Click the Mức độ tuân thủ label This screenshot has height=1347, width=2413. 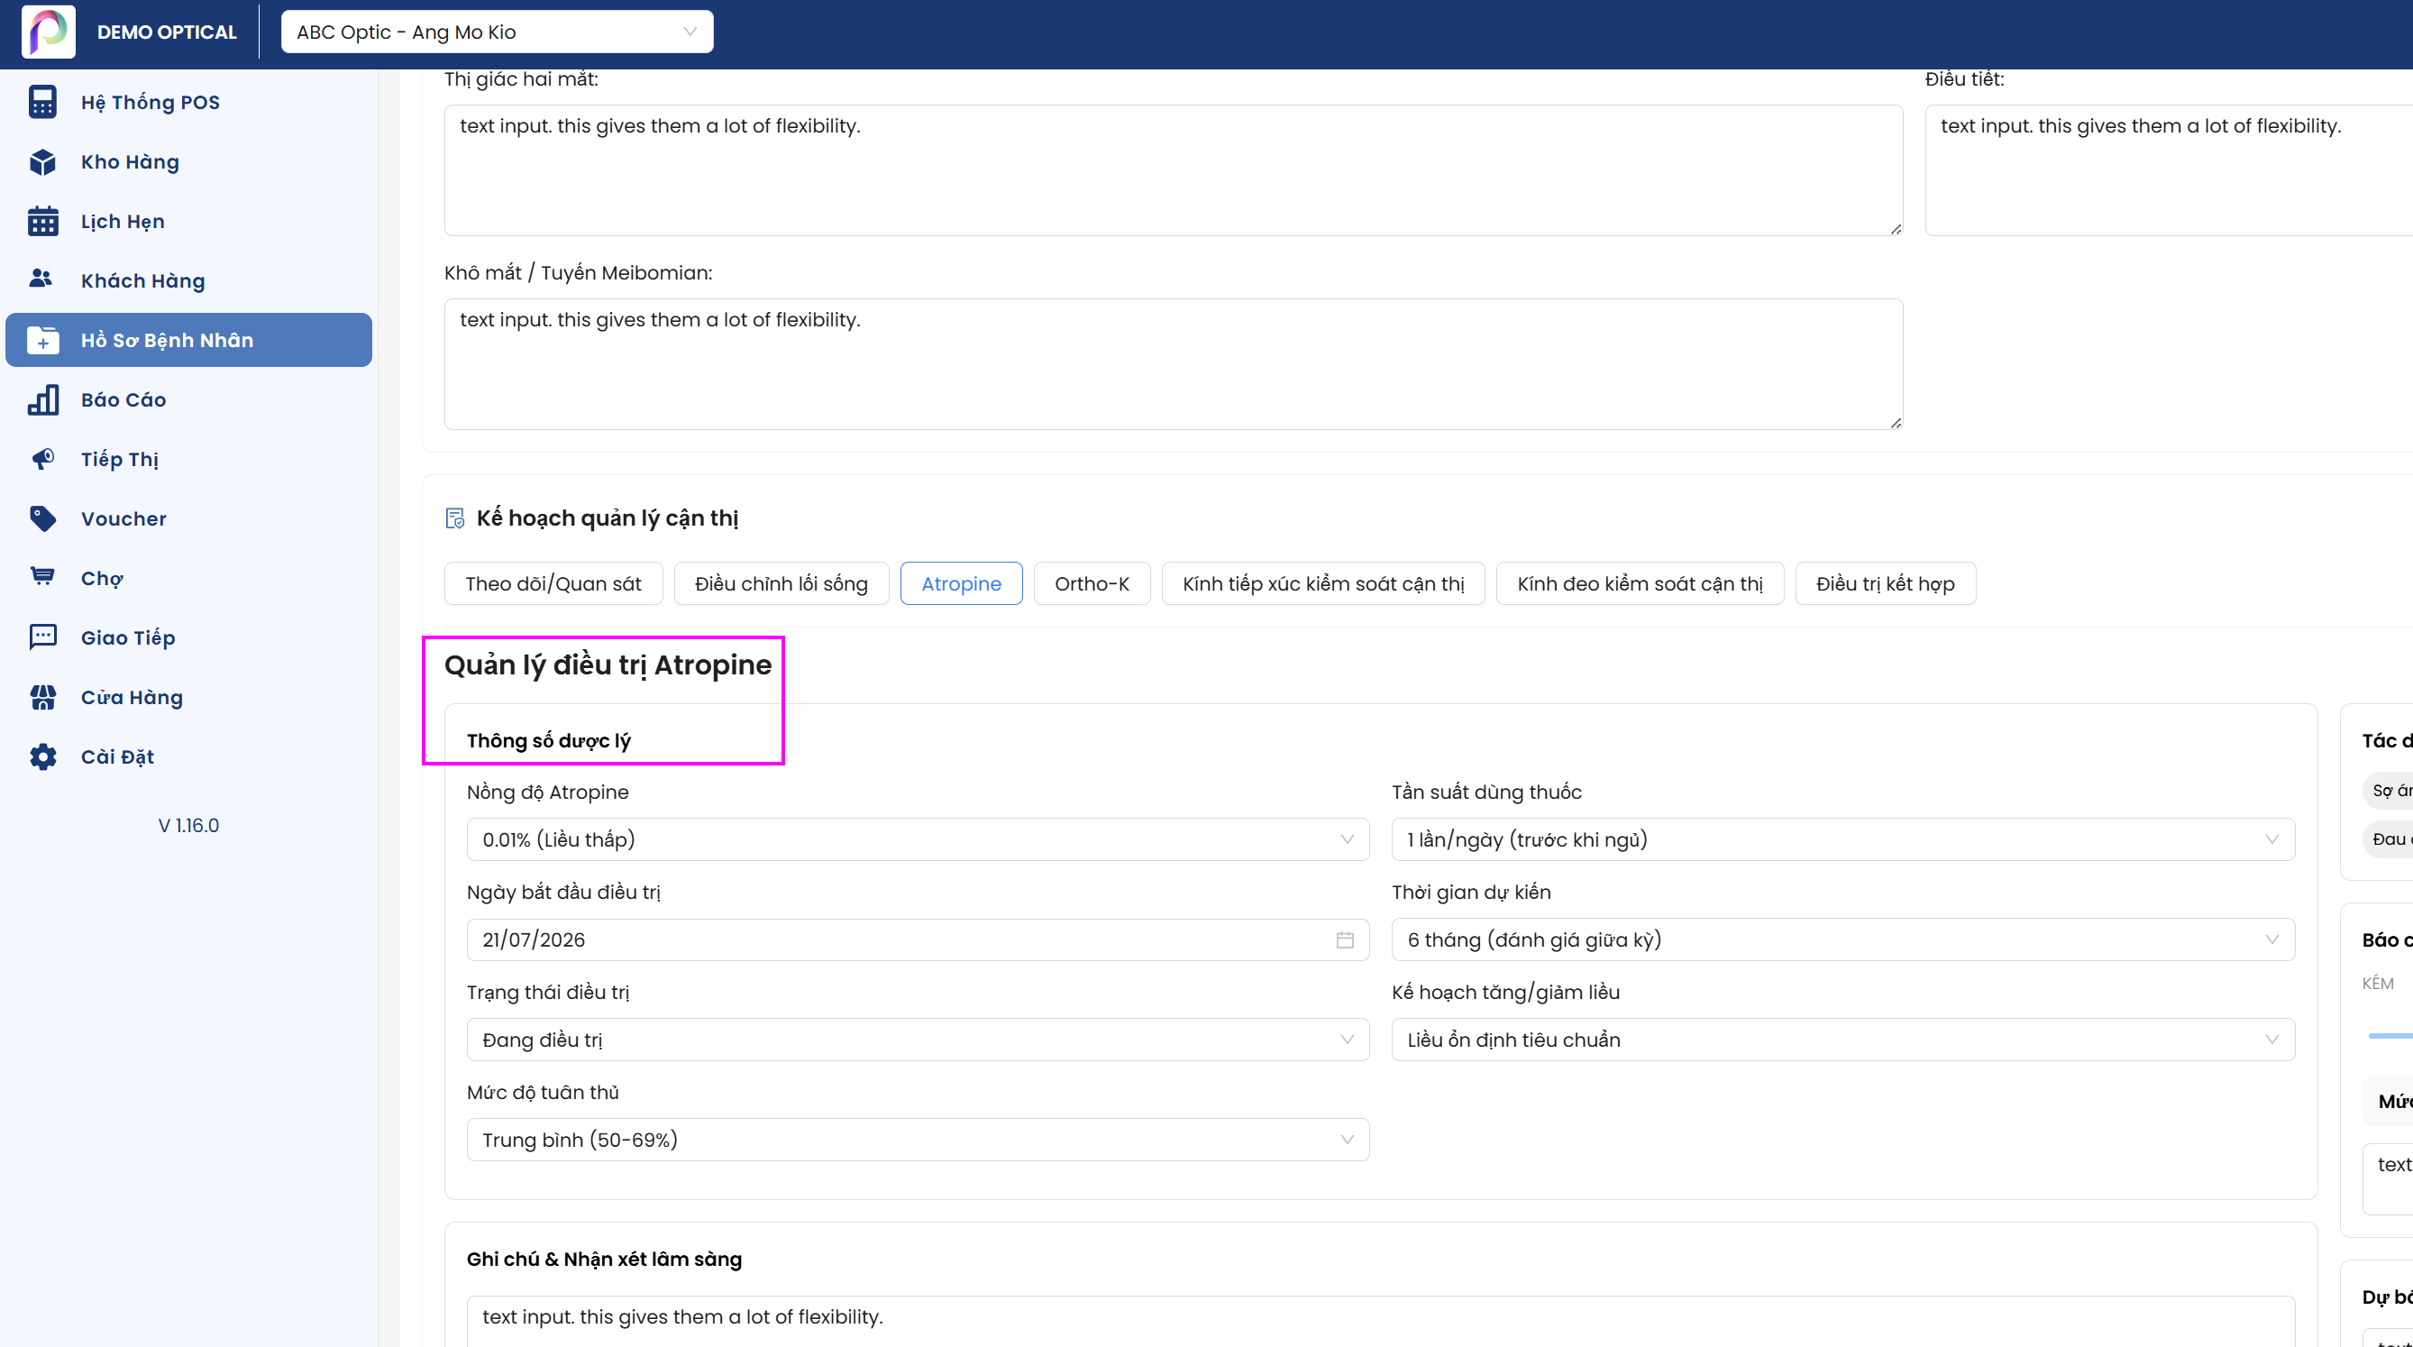point(543,1092)
